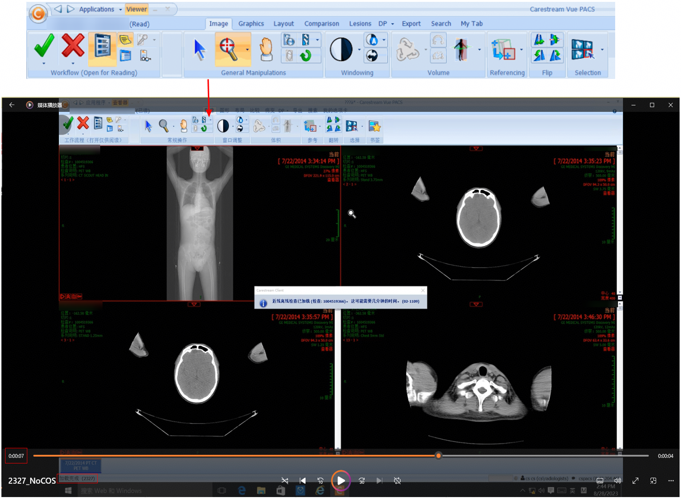Toggle fullscreen in the media player
Image resolution: width=681 pixels, height=498 pixels.
pyautogui.click(x=635, y=481)
